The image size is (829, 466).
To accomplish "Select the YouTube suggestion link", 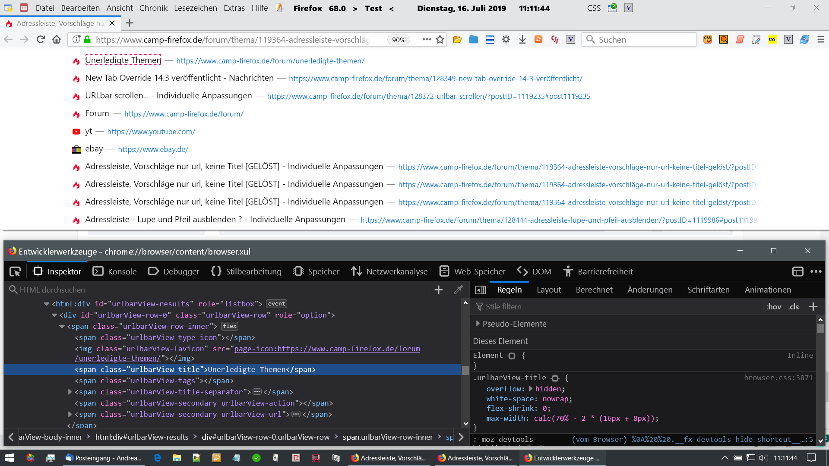I will 151,132.
